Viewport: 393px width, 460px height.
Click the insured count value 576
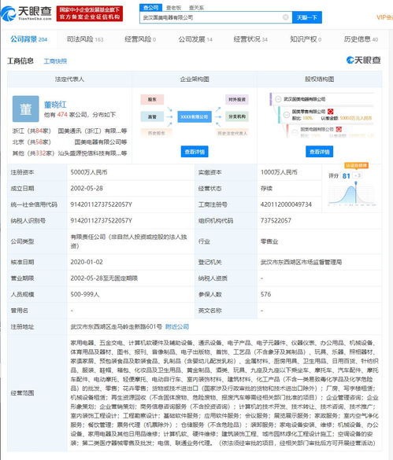pyautogui.click(x=265, y=294)
